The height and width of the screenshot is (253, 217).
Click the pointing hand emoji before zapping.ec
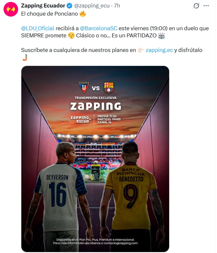(141, 50)
